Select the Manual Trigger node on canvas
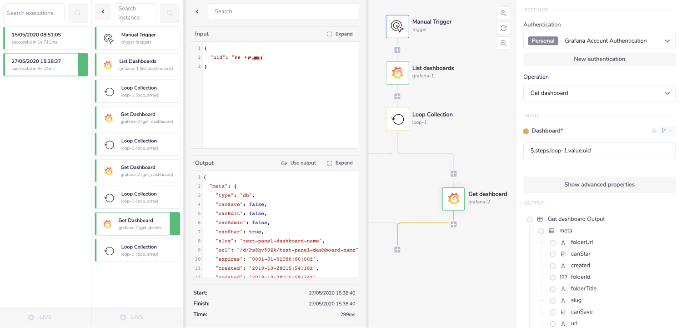682x328 pixels. tap(397, 26)
